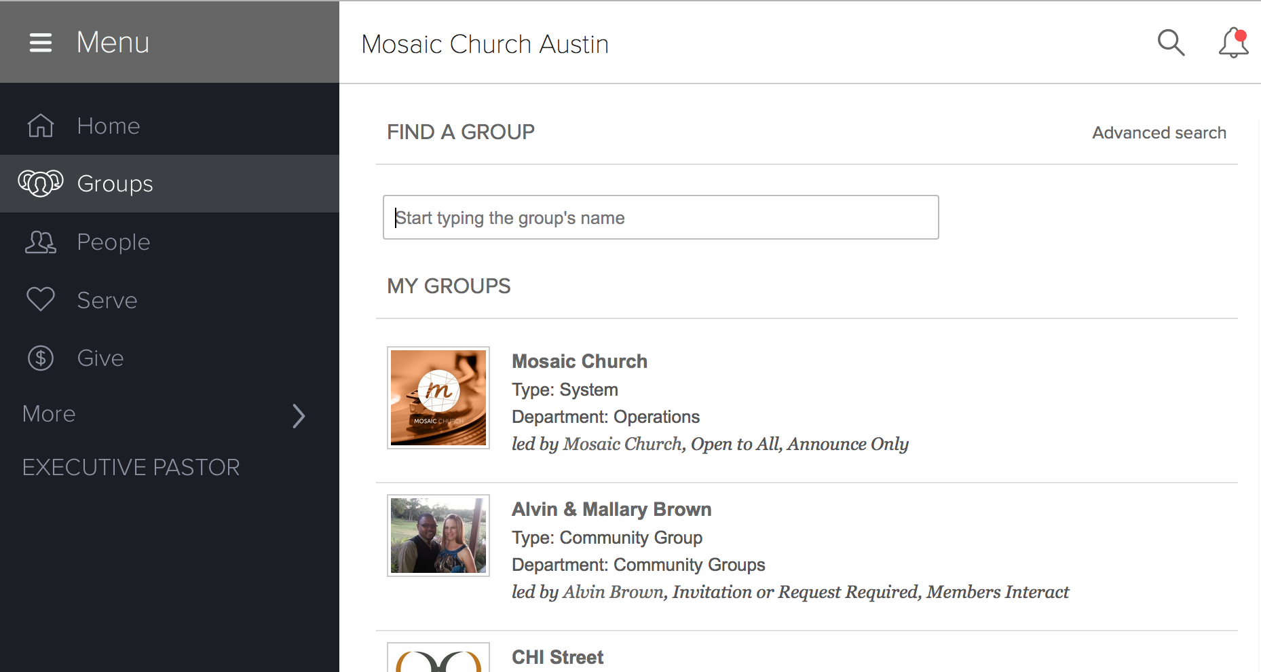This screenshot has width=1261, height=672.
Task: Click the Mosaic Church group thumbnail
Action: point(438,398)
